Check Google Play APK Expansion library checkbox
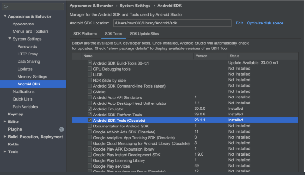Image resolution: width=305 pixels, height=175 pixels. tap(90, 149)
